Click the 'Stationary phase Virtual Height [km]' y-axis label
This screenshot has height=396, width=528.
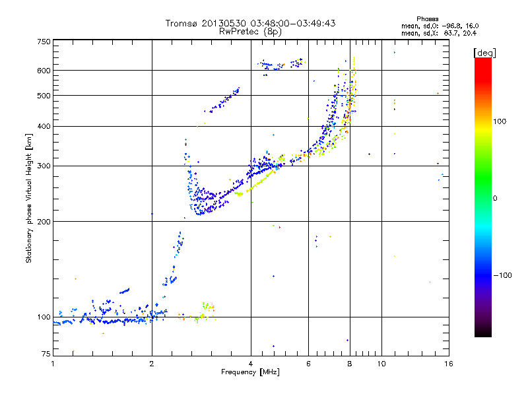[29, 199]
